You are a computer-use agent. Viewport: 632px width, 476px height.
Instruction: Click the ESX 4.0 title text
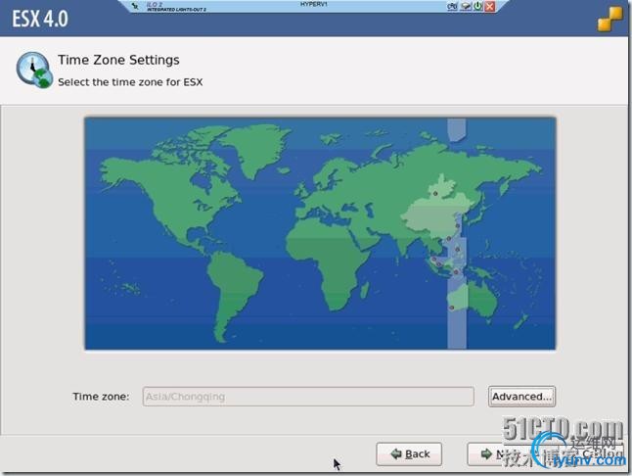click(x=40, y=19)
